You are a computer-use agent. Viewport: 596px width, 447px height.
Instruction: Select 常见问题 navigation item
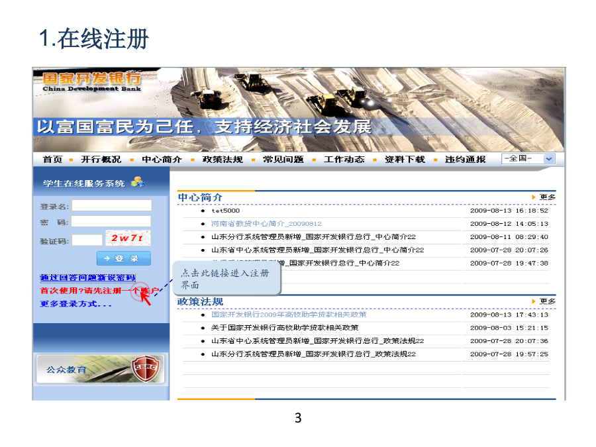click(x=283, y=159)
